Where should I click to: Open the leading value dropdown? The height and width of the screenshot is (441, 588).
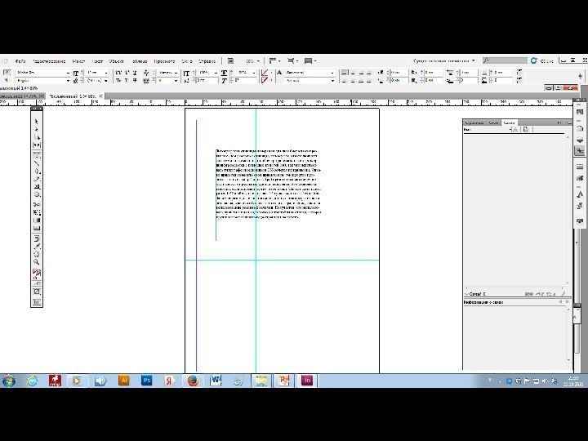pyautogui.click(x=106, y=81)
